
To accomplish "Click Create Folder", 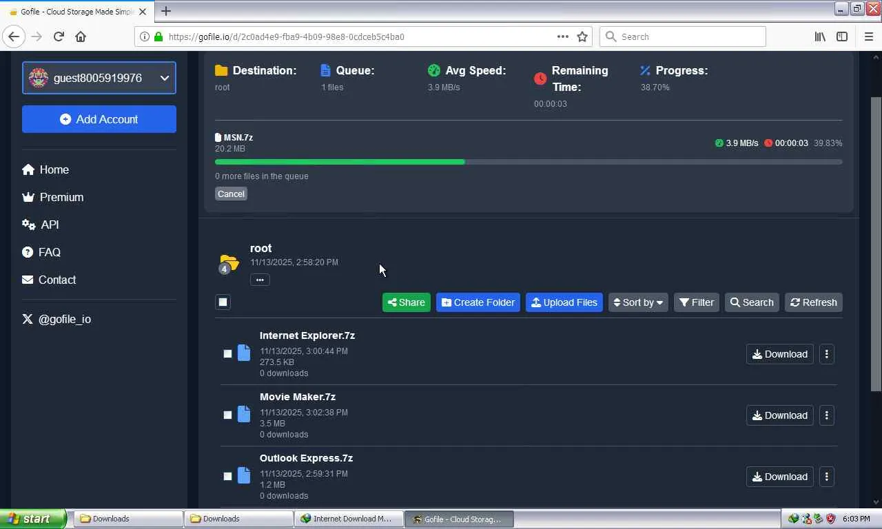I will point(478,302).
